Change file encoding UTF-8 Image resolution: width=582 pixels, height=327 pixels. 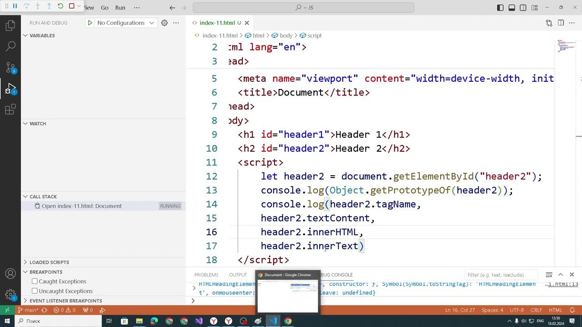click(517, 310)
